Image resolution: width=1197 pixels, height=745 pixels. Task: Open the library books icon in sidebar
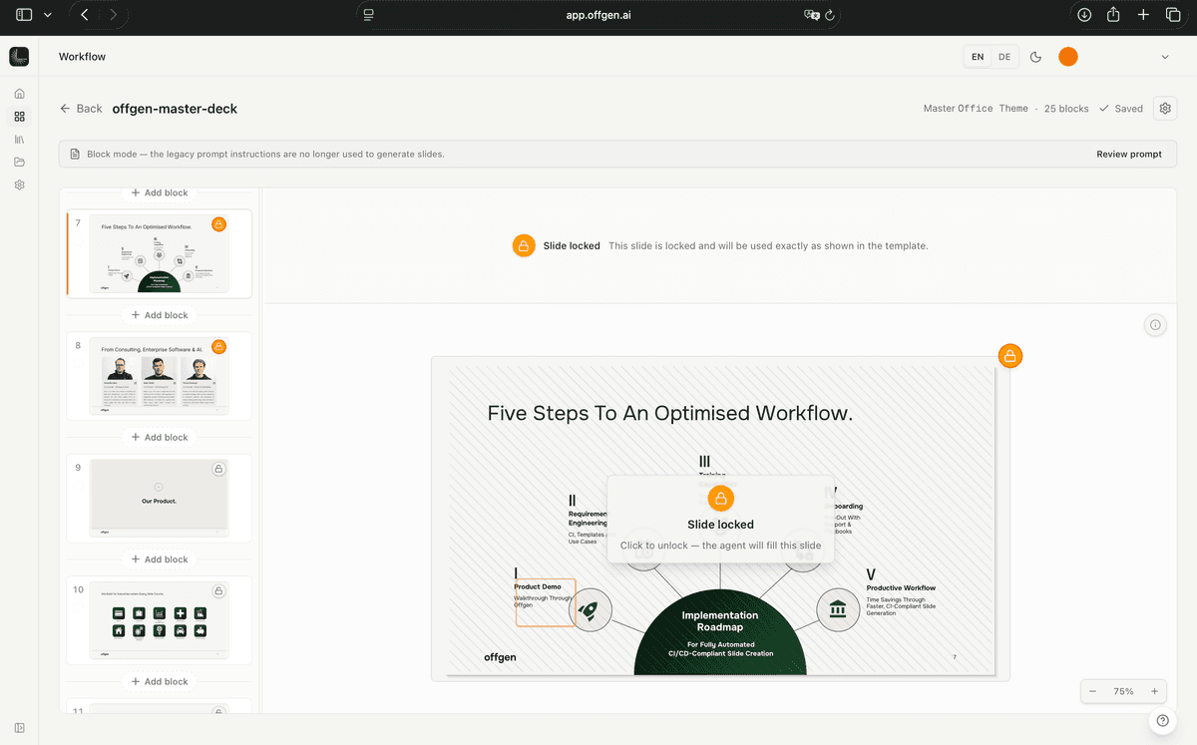pyautogui.click(x=19, y=140)
